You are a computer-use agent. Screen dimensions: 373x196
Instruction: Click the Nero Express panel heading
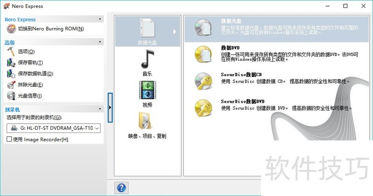20,20
